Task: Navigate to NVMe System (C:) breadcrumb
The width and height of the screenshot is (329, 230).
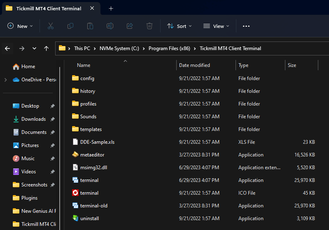Action: click(119, 48)
